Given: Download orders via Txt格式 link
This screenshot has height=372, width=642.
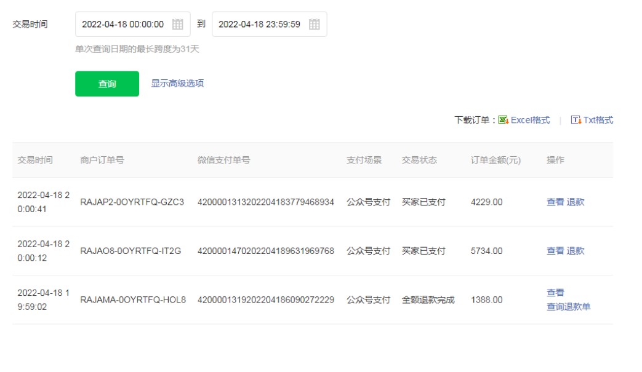Looking at the screenshot, I should pos(598,120).
